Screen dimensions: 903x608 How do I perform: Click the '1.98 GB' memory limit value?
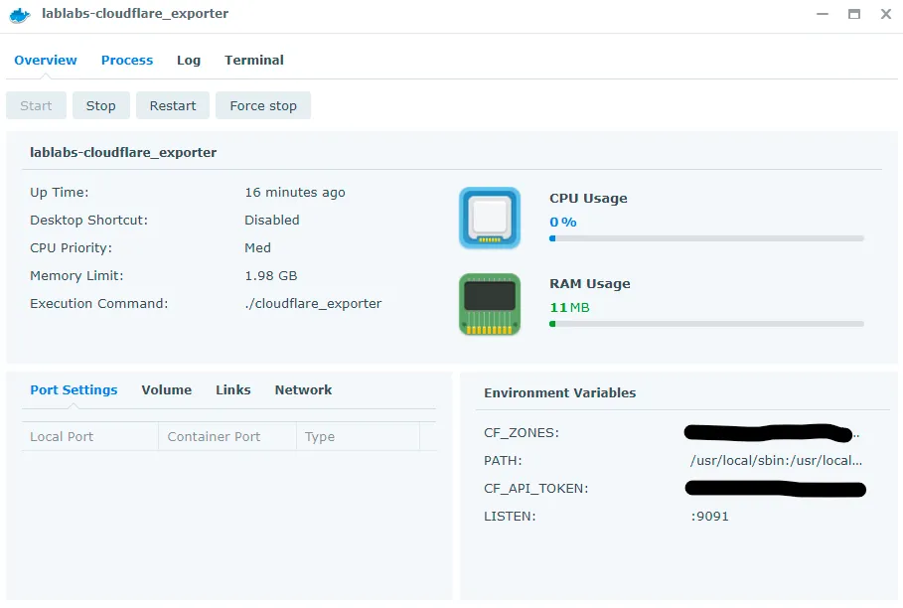coord(270,276)
